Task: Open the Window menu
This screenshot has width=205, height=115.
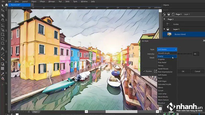Action: tap(84, 2)
